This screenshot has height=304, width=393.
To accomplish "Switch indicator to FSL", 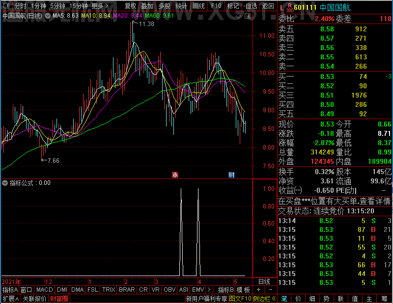I will point(93,290).
